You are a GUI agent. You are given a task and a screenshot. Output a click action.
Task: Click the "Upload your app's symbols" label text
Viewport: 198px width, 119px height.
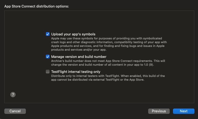[73, 34]
